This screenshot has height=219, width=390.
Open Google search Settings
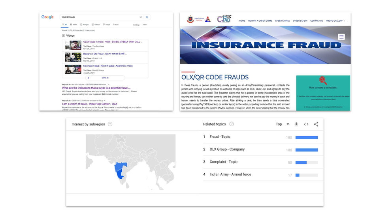click(x=136, y=25)
